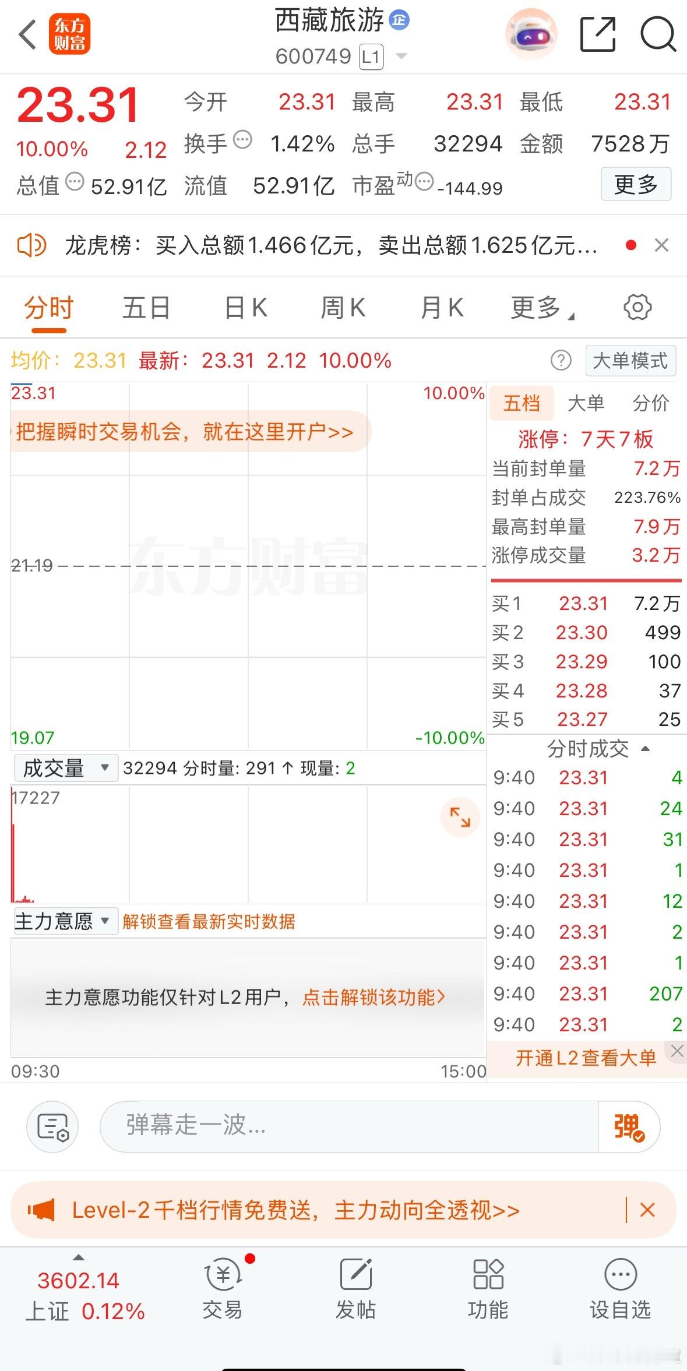
Task: Switch to the 五日 tab
Action: pos(146,308)
